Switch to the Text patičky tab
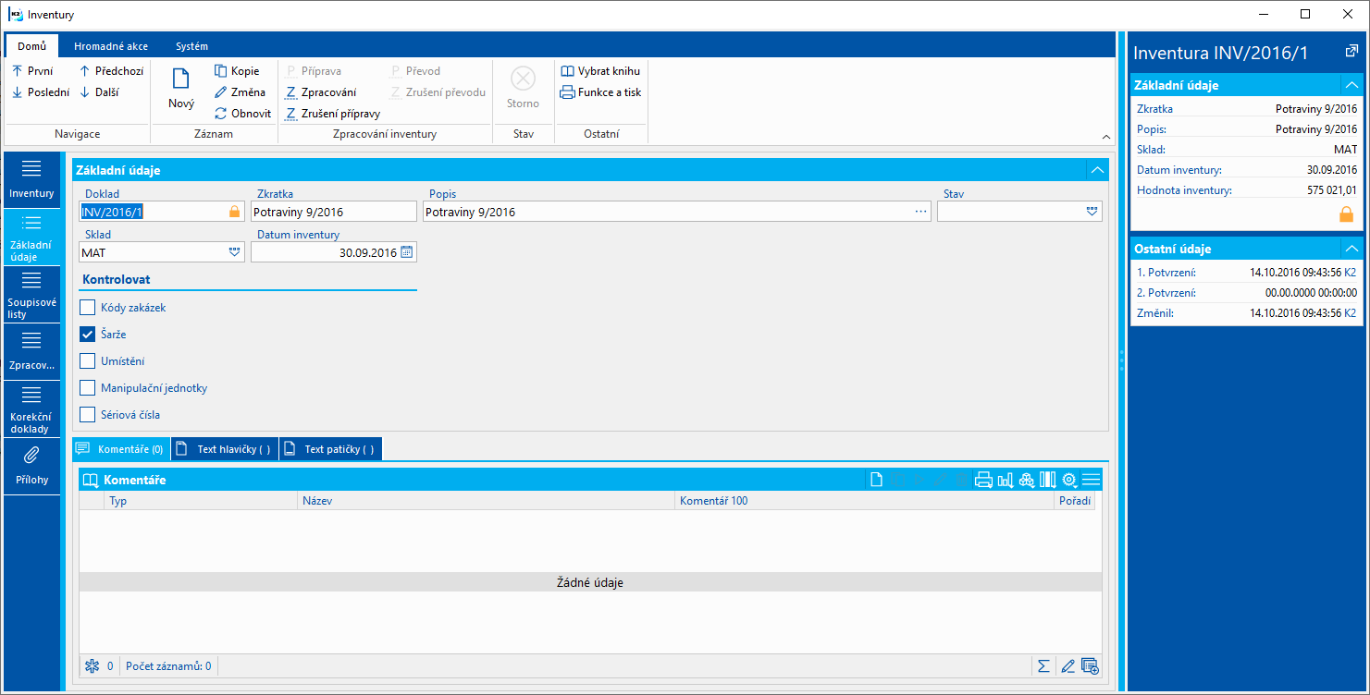The image size is (1370, 695). coord(330,449)
